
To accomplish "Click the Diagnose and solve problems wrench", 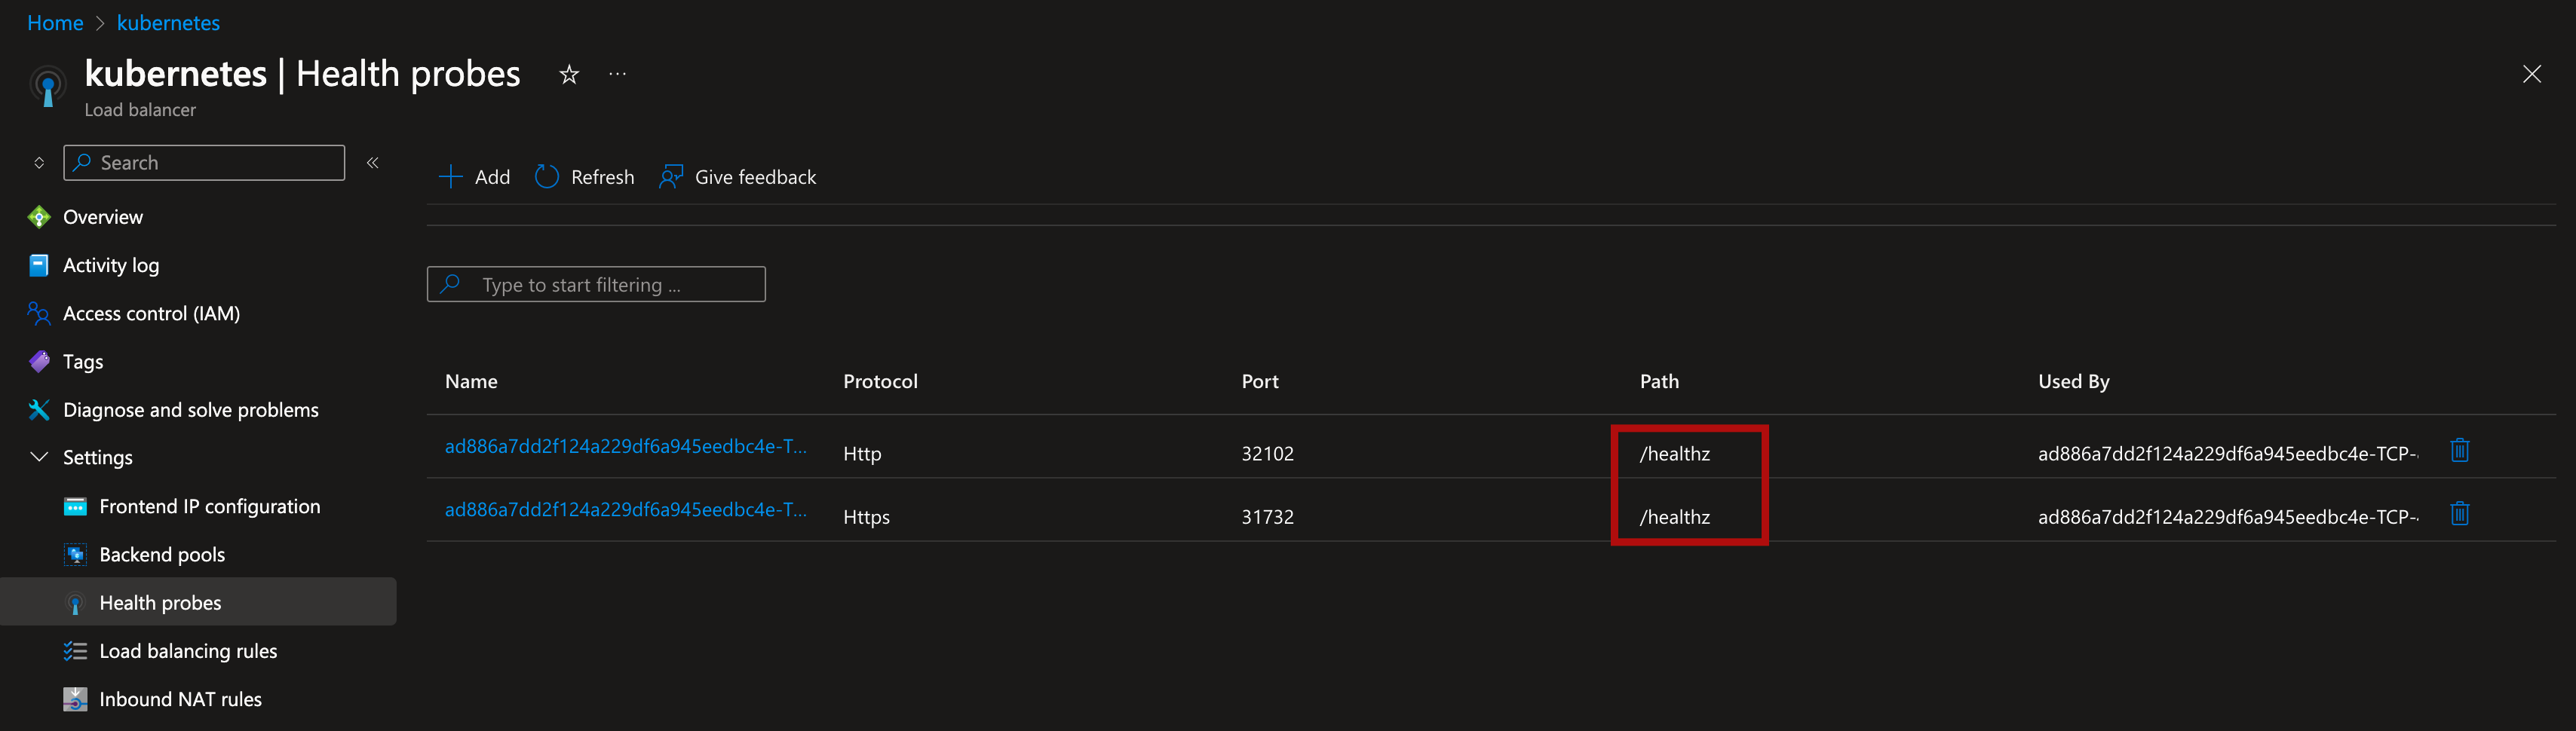I will 38,409.
